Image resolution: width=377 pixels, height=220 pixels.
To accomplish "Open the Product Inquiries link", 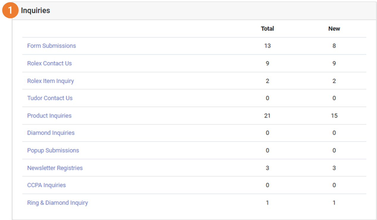I will (49, 116).
